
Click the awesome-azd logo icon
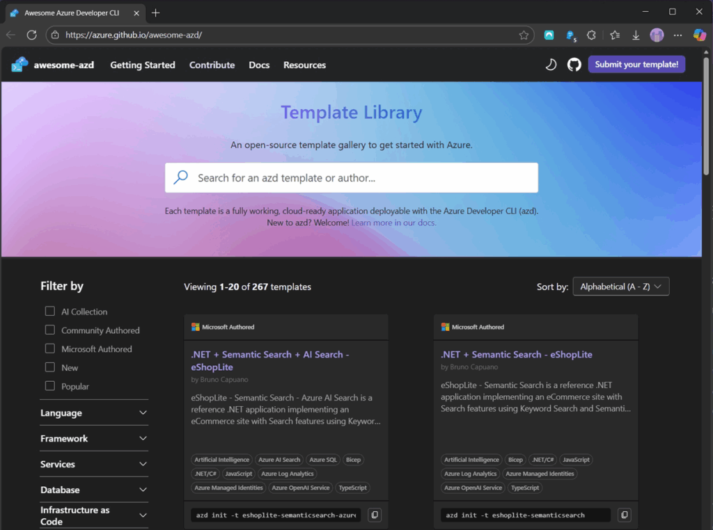19,65
